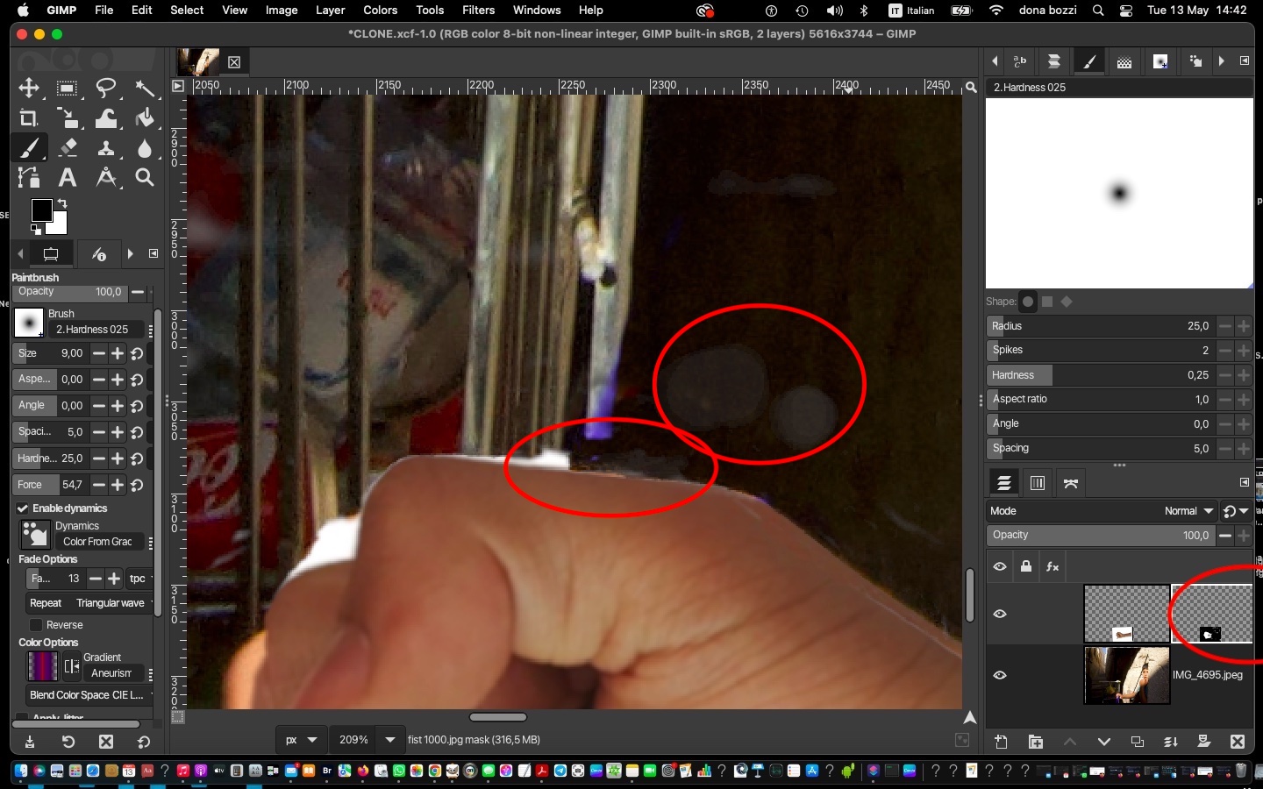Decrease the Force value

click(x=98, y=485)
